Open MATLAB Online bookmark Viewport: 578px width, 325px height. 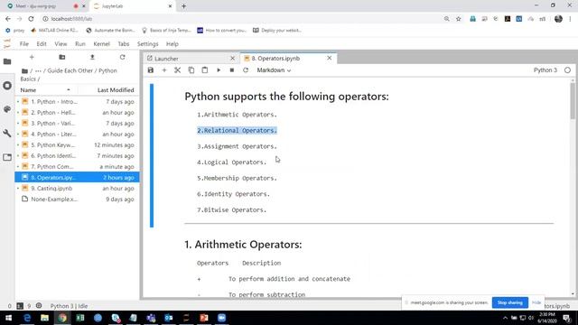tap(54, 30)
